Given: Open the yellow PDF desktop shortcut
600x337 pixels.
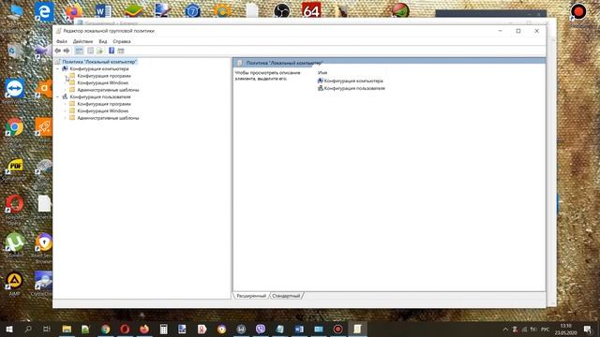Looking at the screenshot, I should (15, 167).
